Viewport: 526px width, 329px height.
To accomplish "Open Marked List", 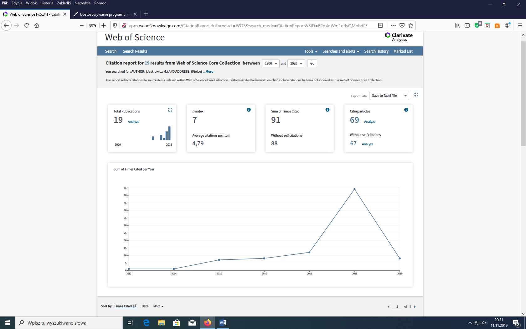I will click(x=403, y=51).
